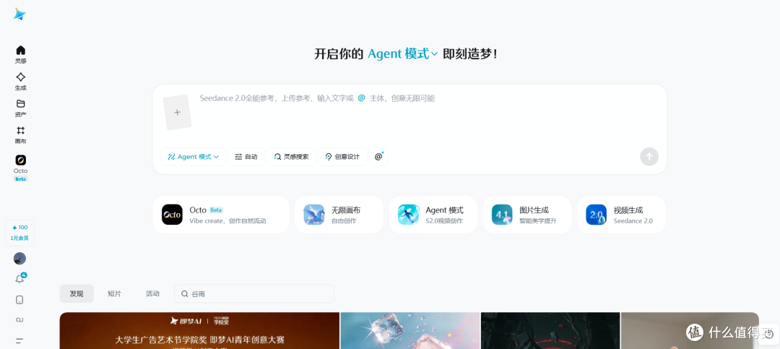Click the @ link in the prompt placeholder
780x349 pixels.
point(361,98)
